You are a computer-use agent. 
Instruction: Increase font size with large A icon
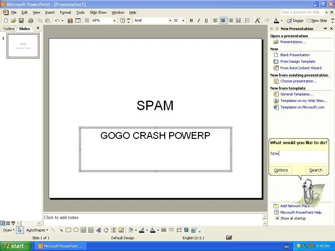pos(257,21)
